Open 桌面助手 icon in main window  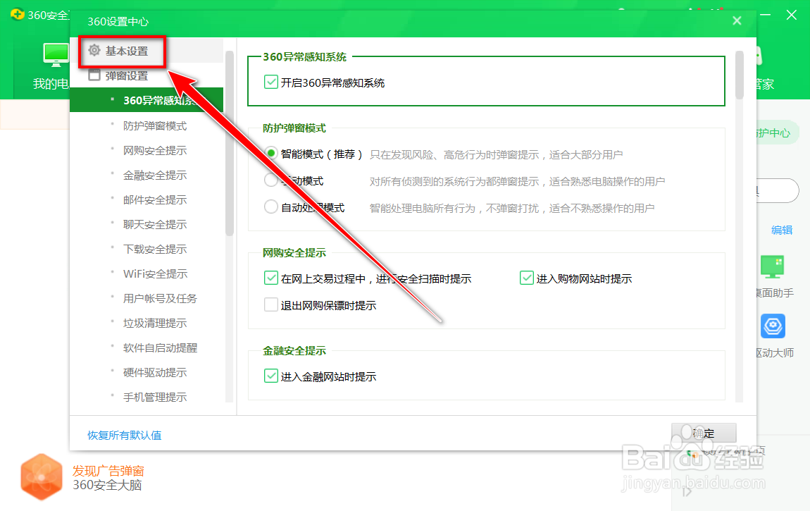[x=772, y=267]
